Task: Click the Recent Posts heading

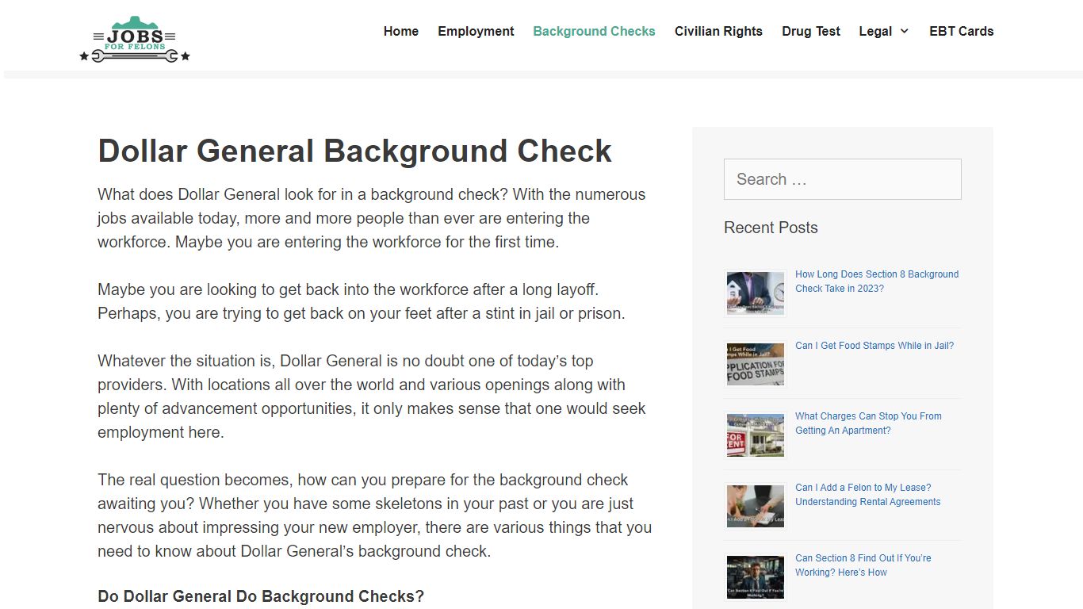Action: tap(771, 228)
